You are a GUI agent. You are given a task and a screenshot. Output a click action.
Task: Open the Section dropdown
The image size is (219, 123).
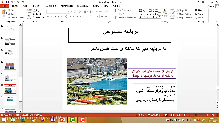[x=39, y=18]
